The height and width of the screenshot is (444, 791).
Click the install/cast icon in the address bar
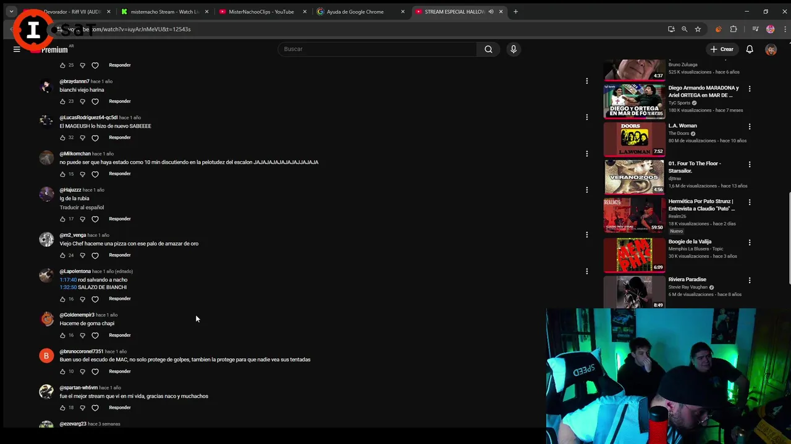pyautogui.click(x=671, y=29)
